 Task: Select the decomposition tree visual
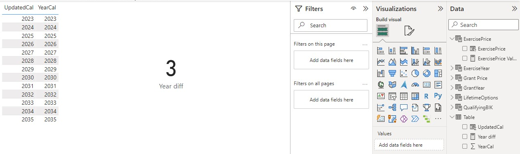(x=392, y=108)
